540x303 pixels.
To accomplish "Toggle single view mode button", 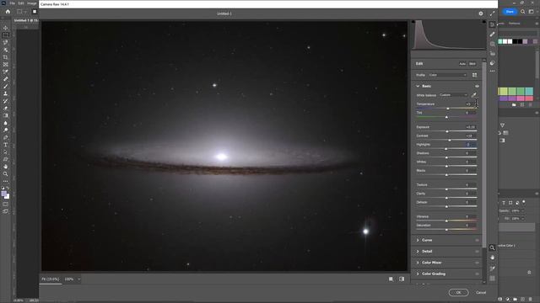I will (391, 279).
